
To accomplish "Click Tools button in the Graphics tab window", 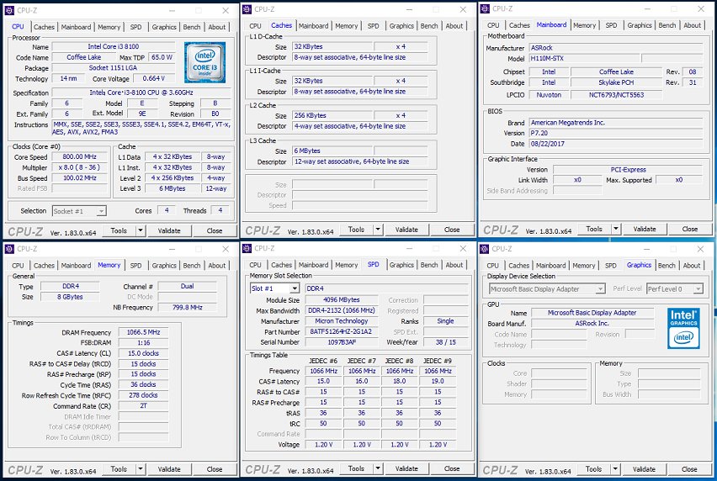I will tap(593, 469).
